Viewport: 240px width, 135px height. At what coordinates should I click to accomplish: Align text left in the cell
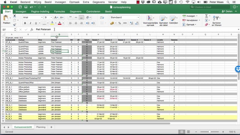[x=70, y=23]
